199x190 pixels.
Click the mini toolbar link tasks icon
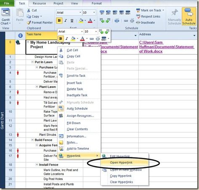(92, 38)
